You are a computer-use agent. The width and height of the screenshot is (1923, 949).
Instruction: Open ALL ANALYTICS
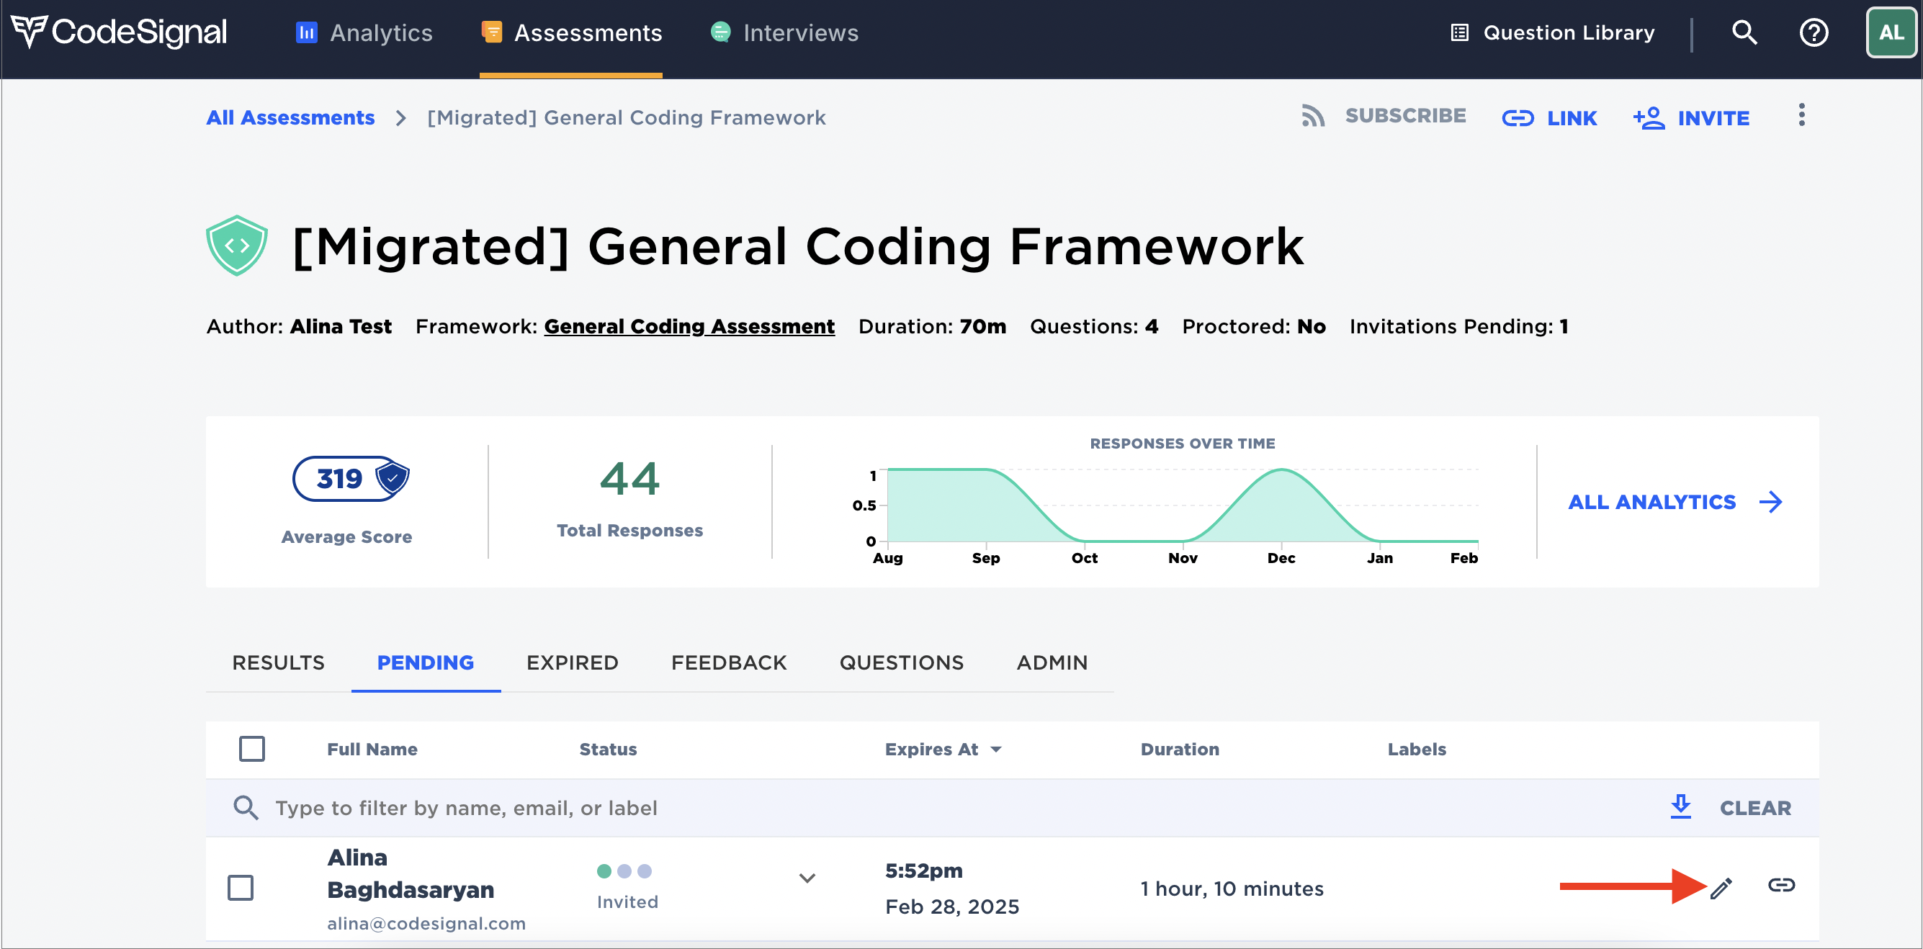tap(1675, 501)
